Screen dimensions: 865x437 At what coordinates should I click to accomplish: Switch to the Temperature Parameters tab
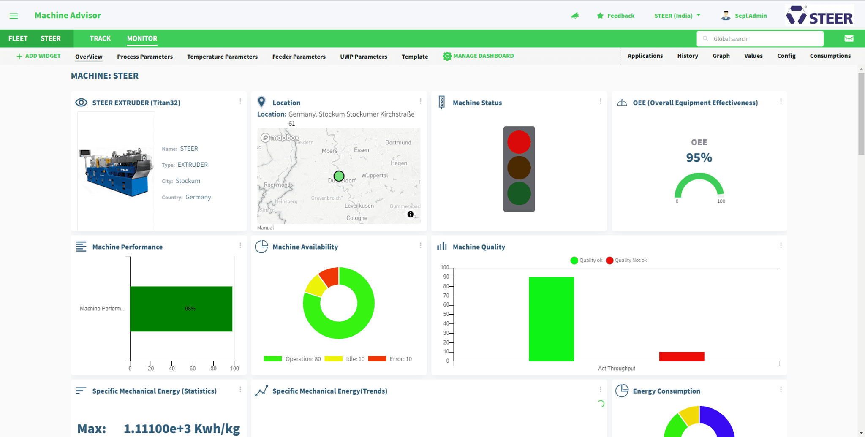point(222,57)
